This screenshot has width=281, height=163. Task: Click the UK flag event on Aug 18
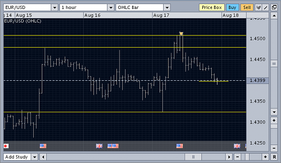click(x=237, y=146)
